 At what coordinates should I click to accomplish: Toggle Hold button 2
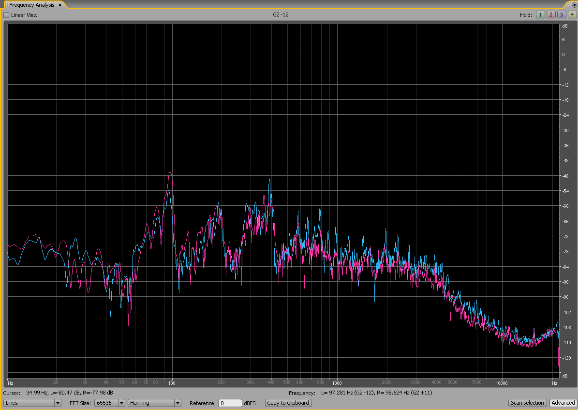click(551, 15)
